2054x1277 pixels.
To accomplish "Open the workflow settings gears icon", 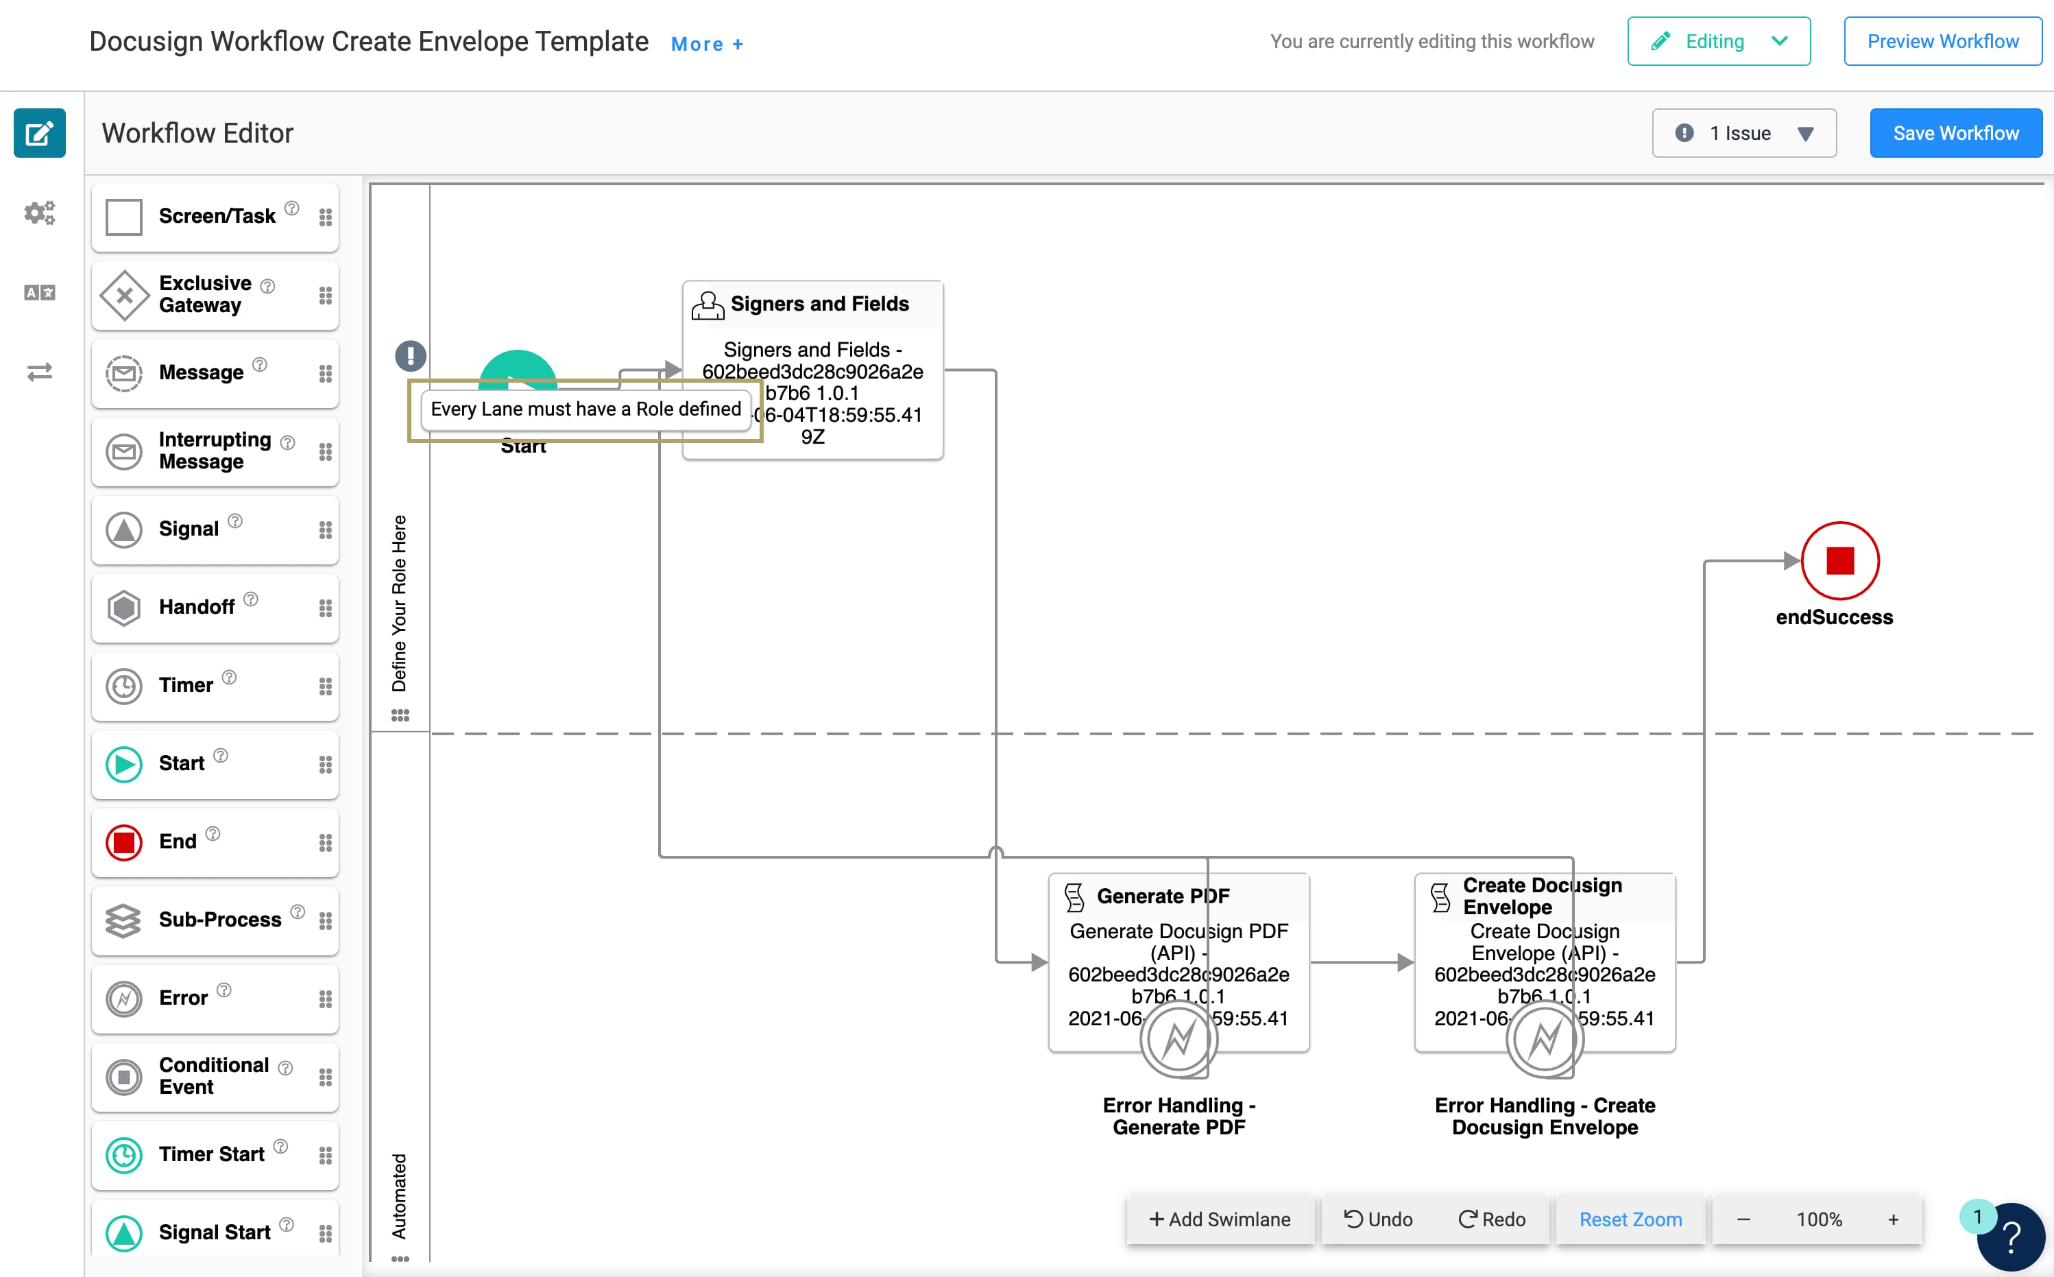I will [40, 213].
